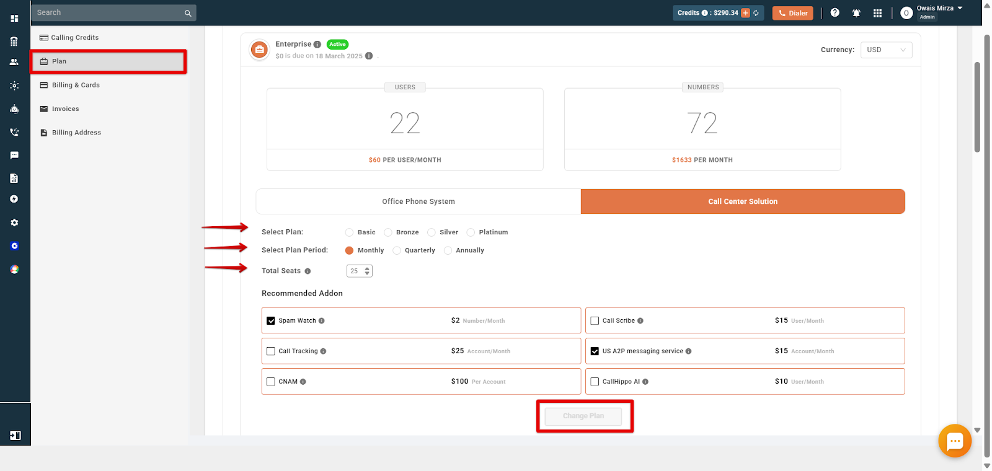The width and height of the screenshot is (992, 471).
Task: Click info icon next to Total Seats
Action: (308, 271)
